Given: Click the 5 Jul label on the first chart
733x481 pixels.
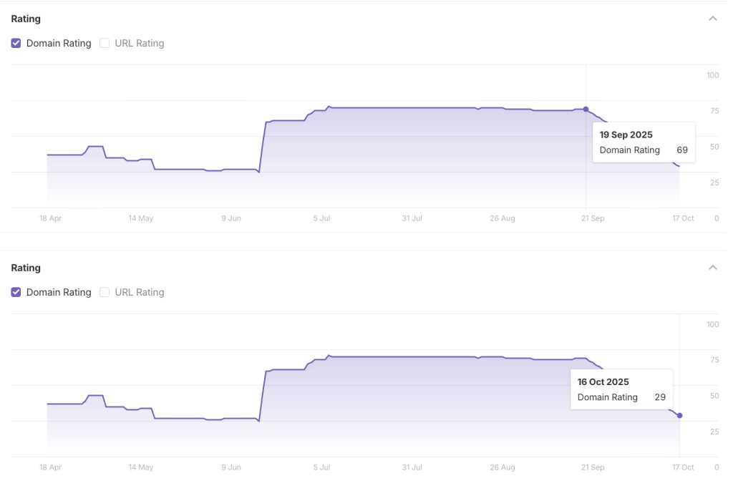Looking at the screenshot, I should tap(321, 218).
